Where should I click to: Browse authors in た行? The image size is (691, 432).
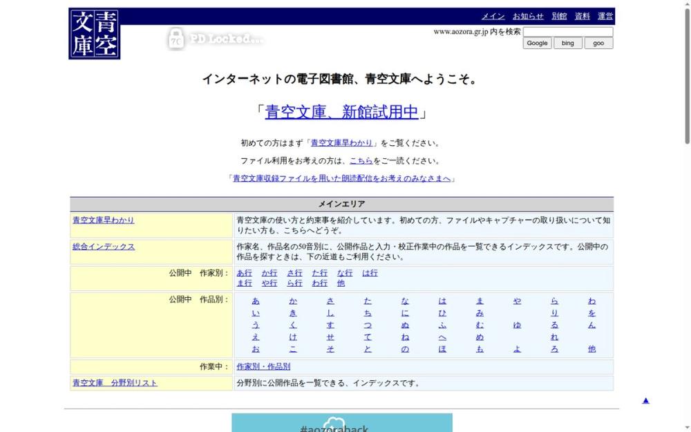(x=319, y=273)
